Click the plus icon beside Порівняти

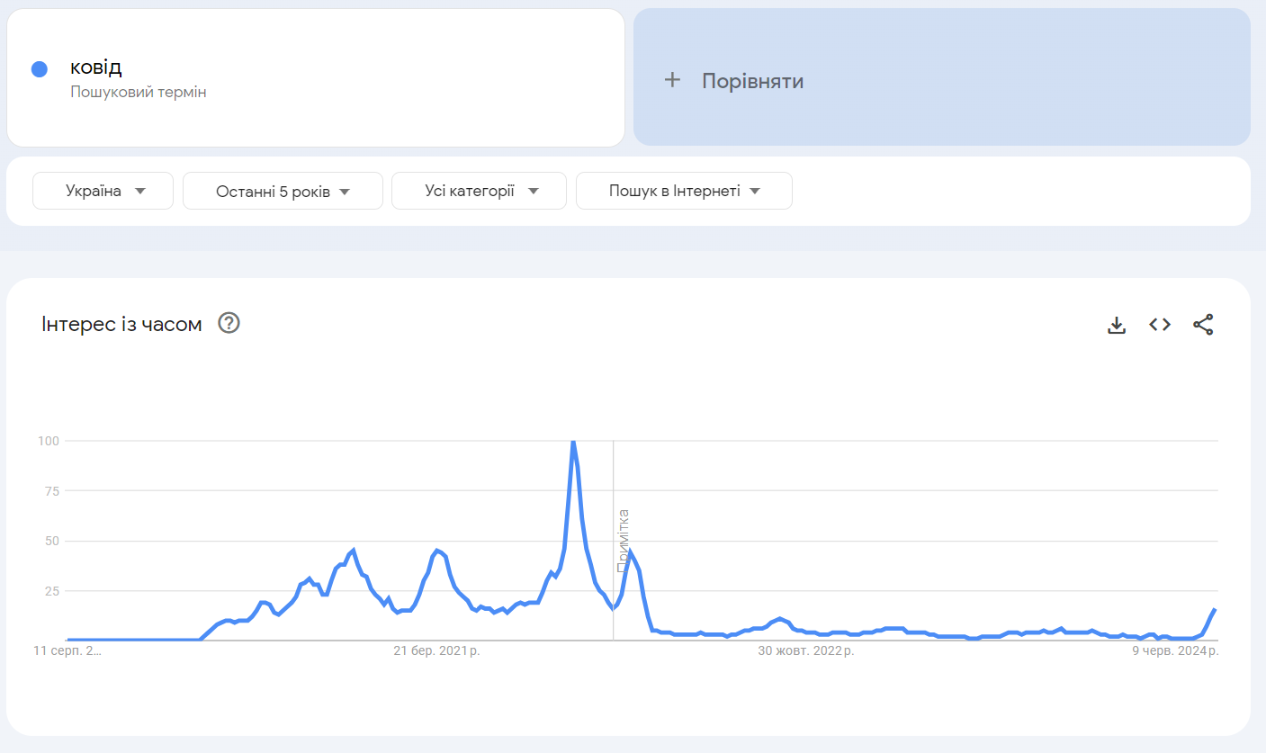672,80
